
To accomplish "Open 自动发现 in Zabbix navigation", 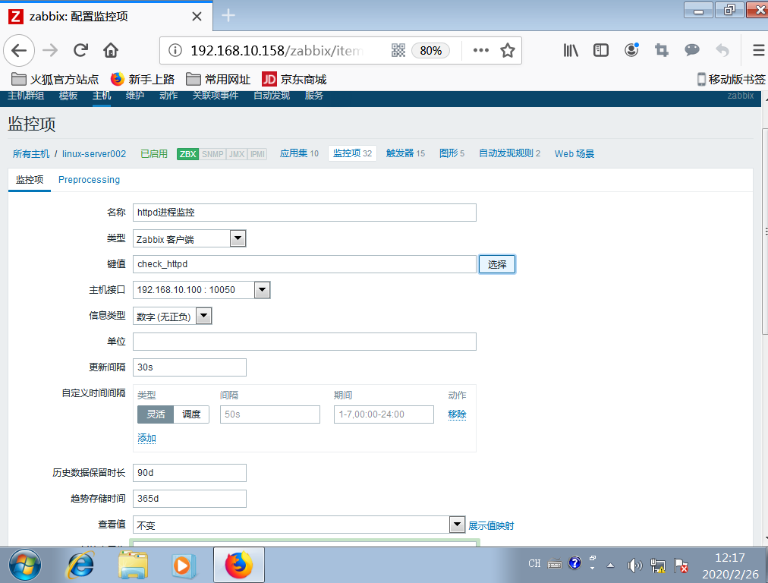I will [x=272, y=96].
